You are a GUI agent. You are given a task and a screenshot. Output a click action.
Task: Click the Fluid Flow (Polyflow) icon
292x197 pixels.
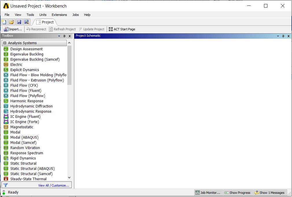[x=6, y=96]
